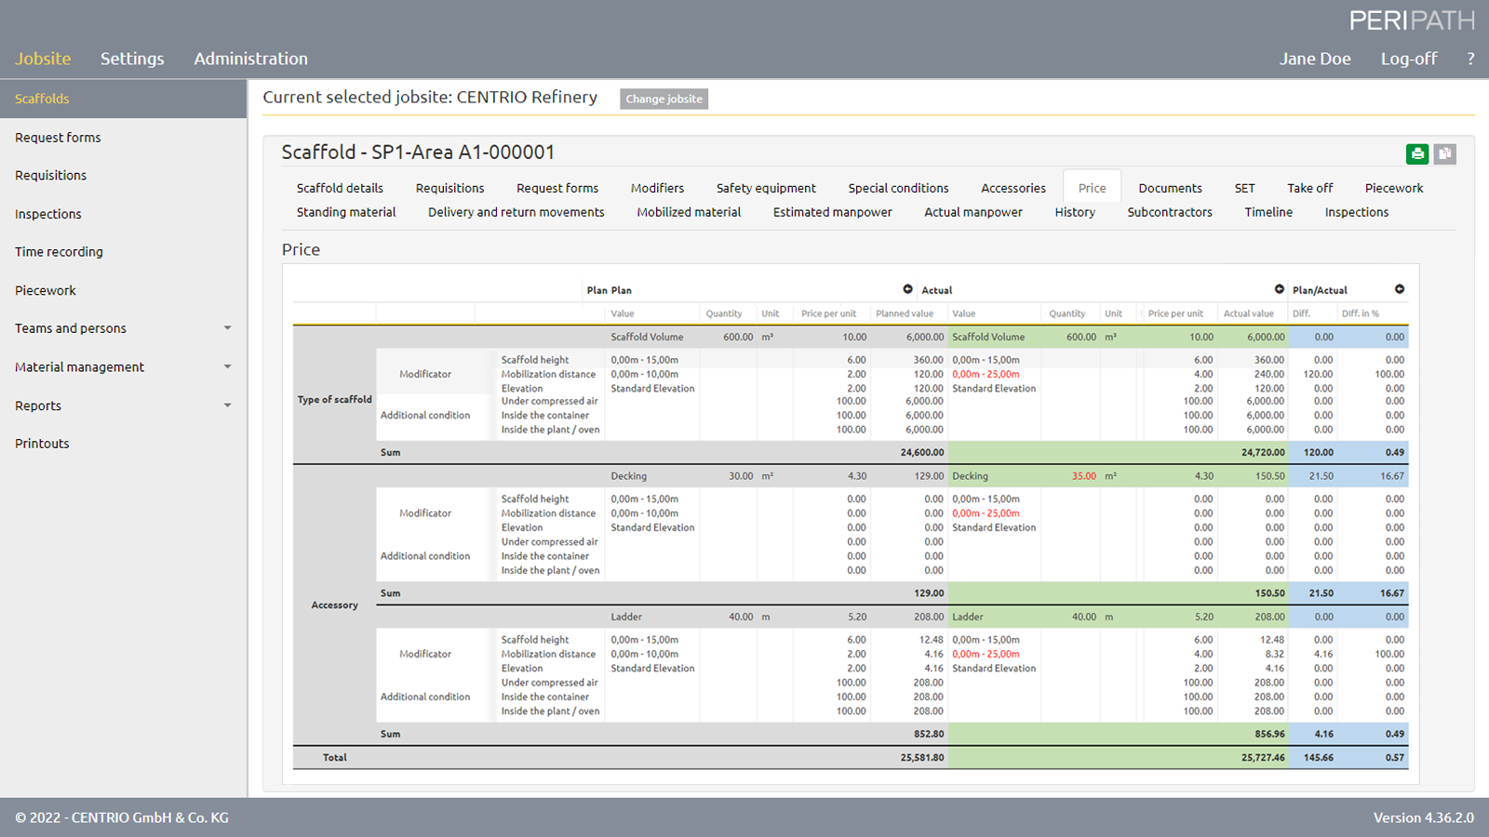Go to the Safety equipment tab
Viewport: 1489px width, 837px height.
(766, 188)
